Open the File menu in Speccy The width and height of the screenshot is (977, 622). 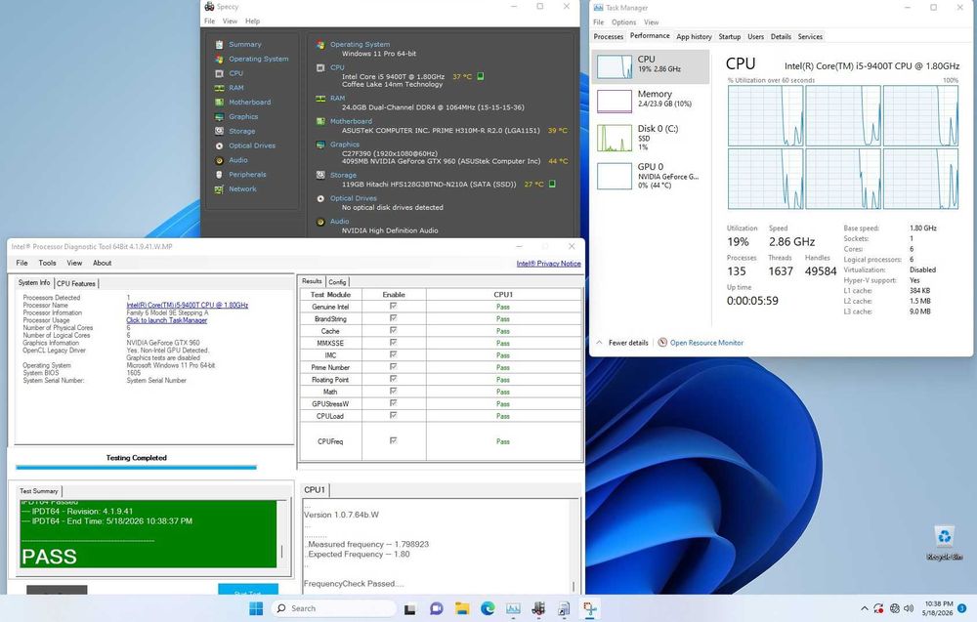209,21
